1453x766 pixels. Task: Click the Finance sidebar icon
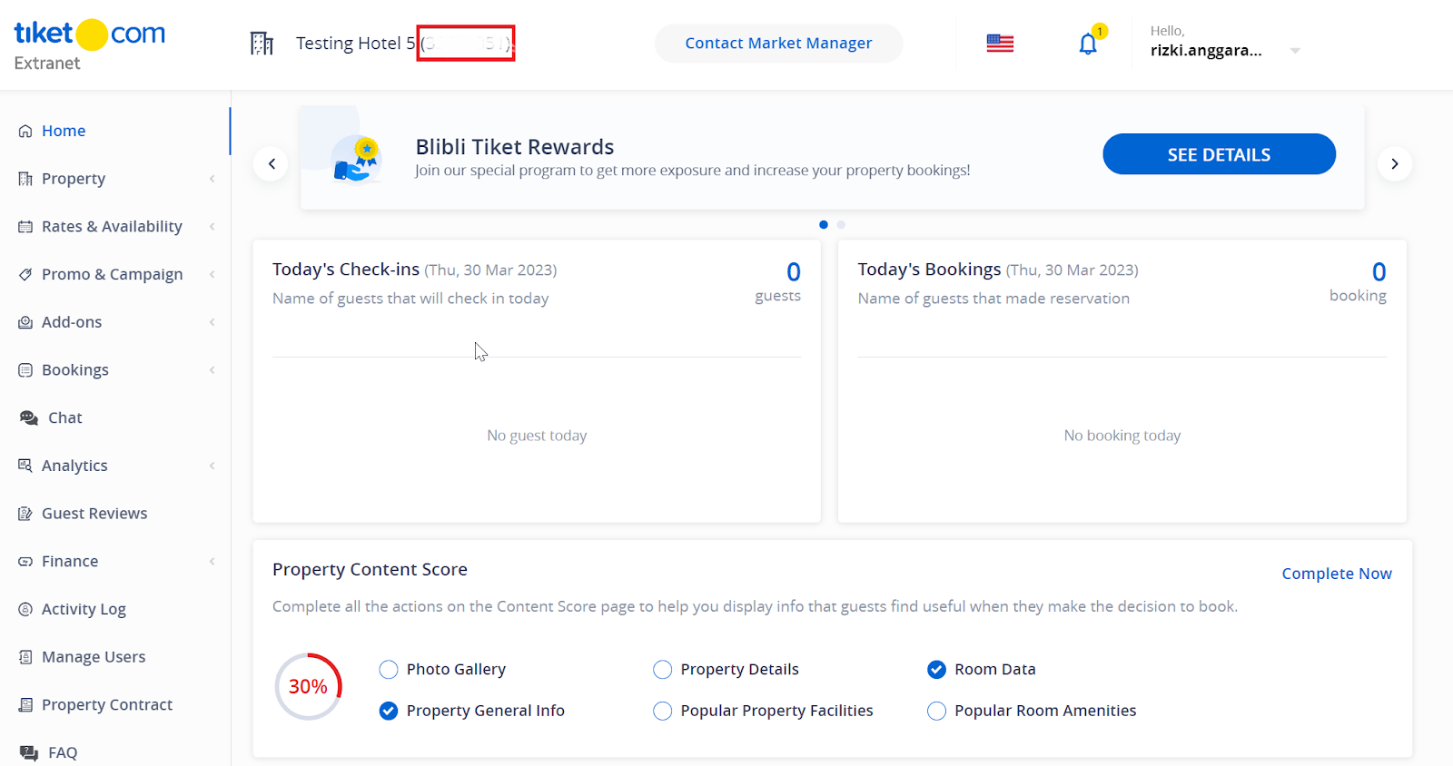25,562
